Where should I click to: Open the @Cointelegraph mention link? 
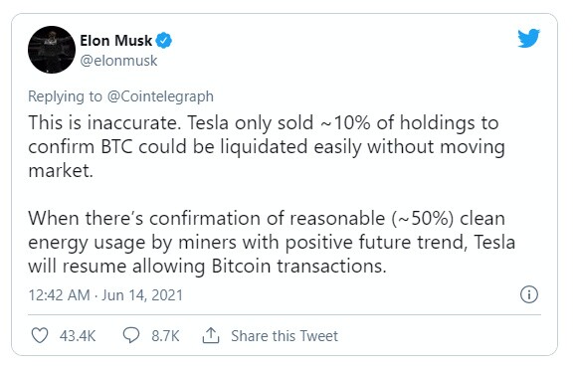(x=160, y=96)
